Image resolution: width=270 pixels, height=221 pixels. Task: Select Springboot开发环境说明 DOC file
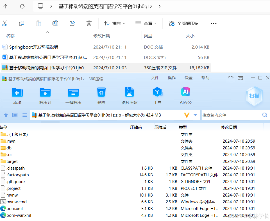point(106,47)
